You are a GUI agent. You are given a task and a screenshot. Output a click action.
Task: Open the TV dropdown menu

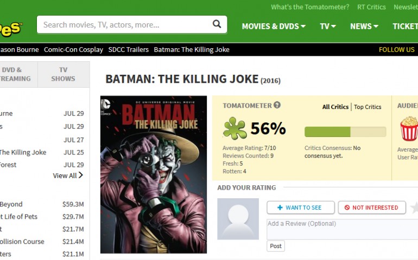[x=328, y=27]
